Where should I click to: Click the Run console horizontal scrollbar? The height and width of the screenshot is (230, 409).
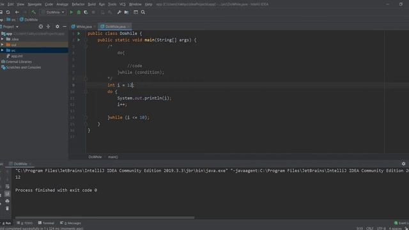[105, 217]
